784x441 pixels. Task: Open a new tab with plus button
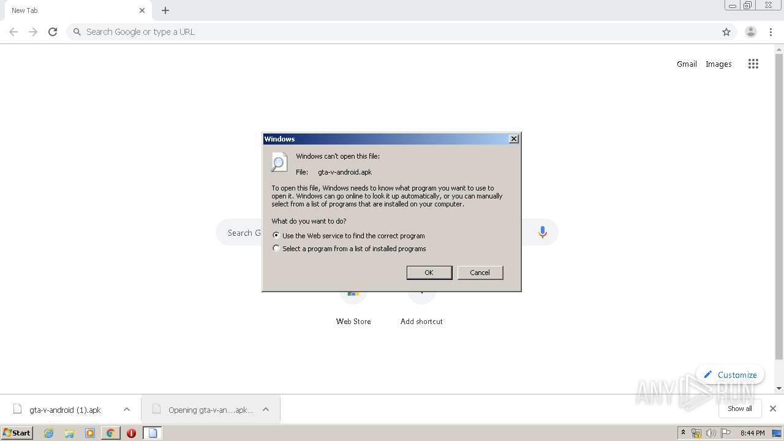click(165, 10)
